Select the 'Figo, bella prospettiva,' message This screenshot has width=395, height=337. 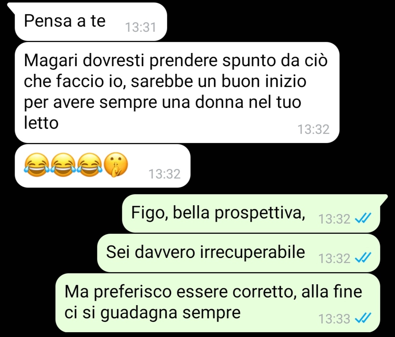tap(251, 213)
